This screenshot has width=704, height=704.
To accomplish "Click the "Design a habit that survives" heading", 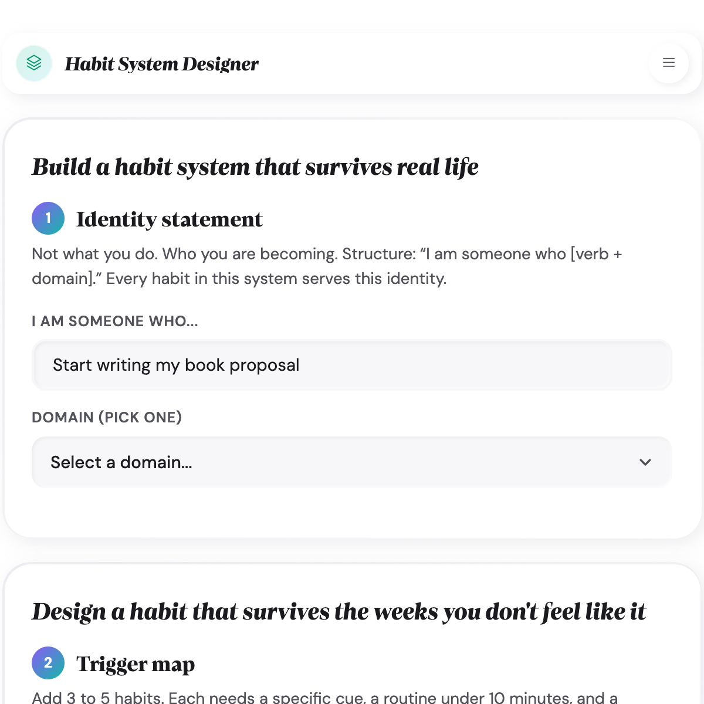I will [339, 612].
